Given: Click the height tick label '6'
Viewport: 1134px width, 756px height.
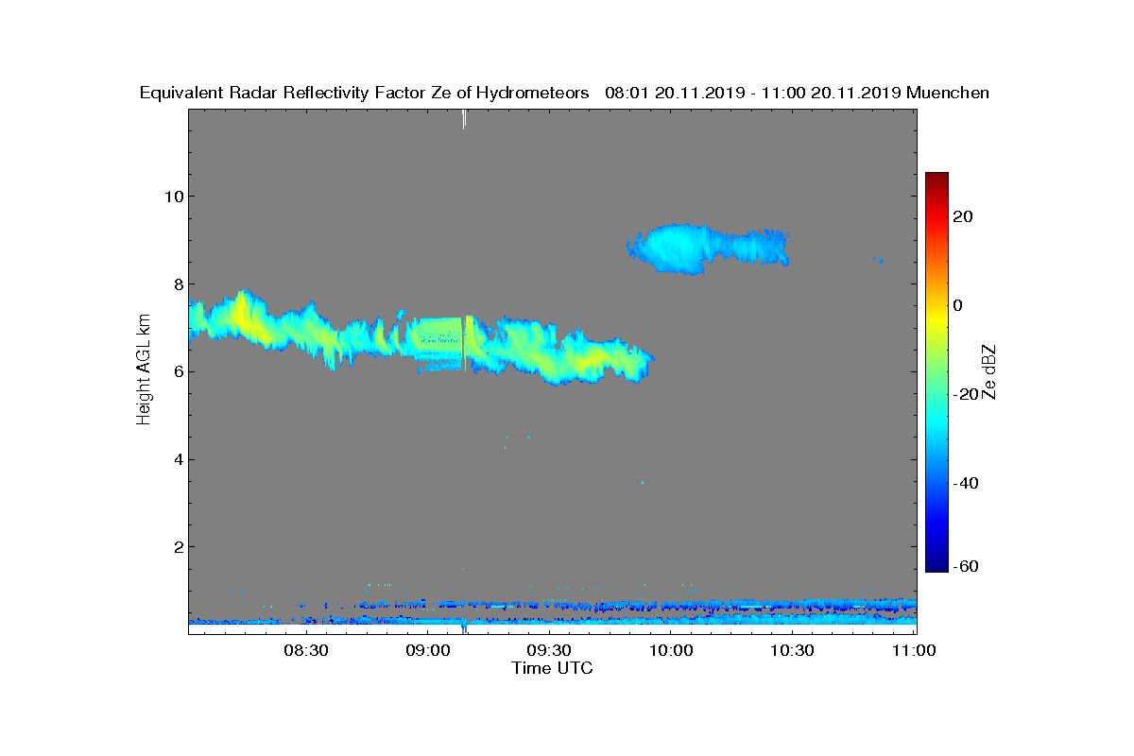Looking at the screenshot, I should tap(177, 371).
